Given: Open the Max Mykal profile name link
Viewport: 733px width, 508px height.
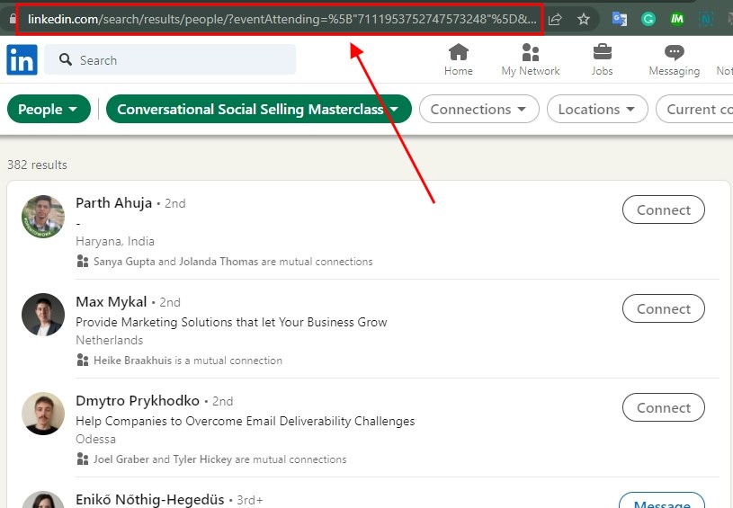Looking at the screenshot, I should click(112, 302).
